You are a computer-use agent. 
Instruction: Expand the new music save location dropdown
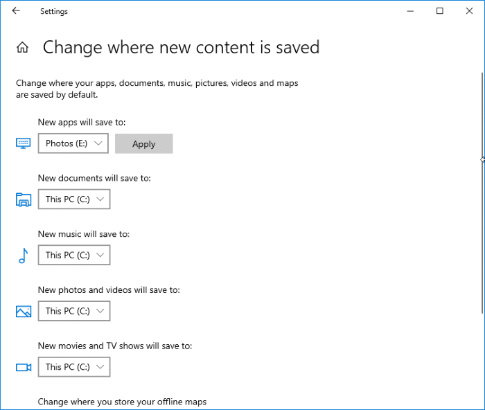(x=74, y=256)
